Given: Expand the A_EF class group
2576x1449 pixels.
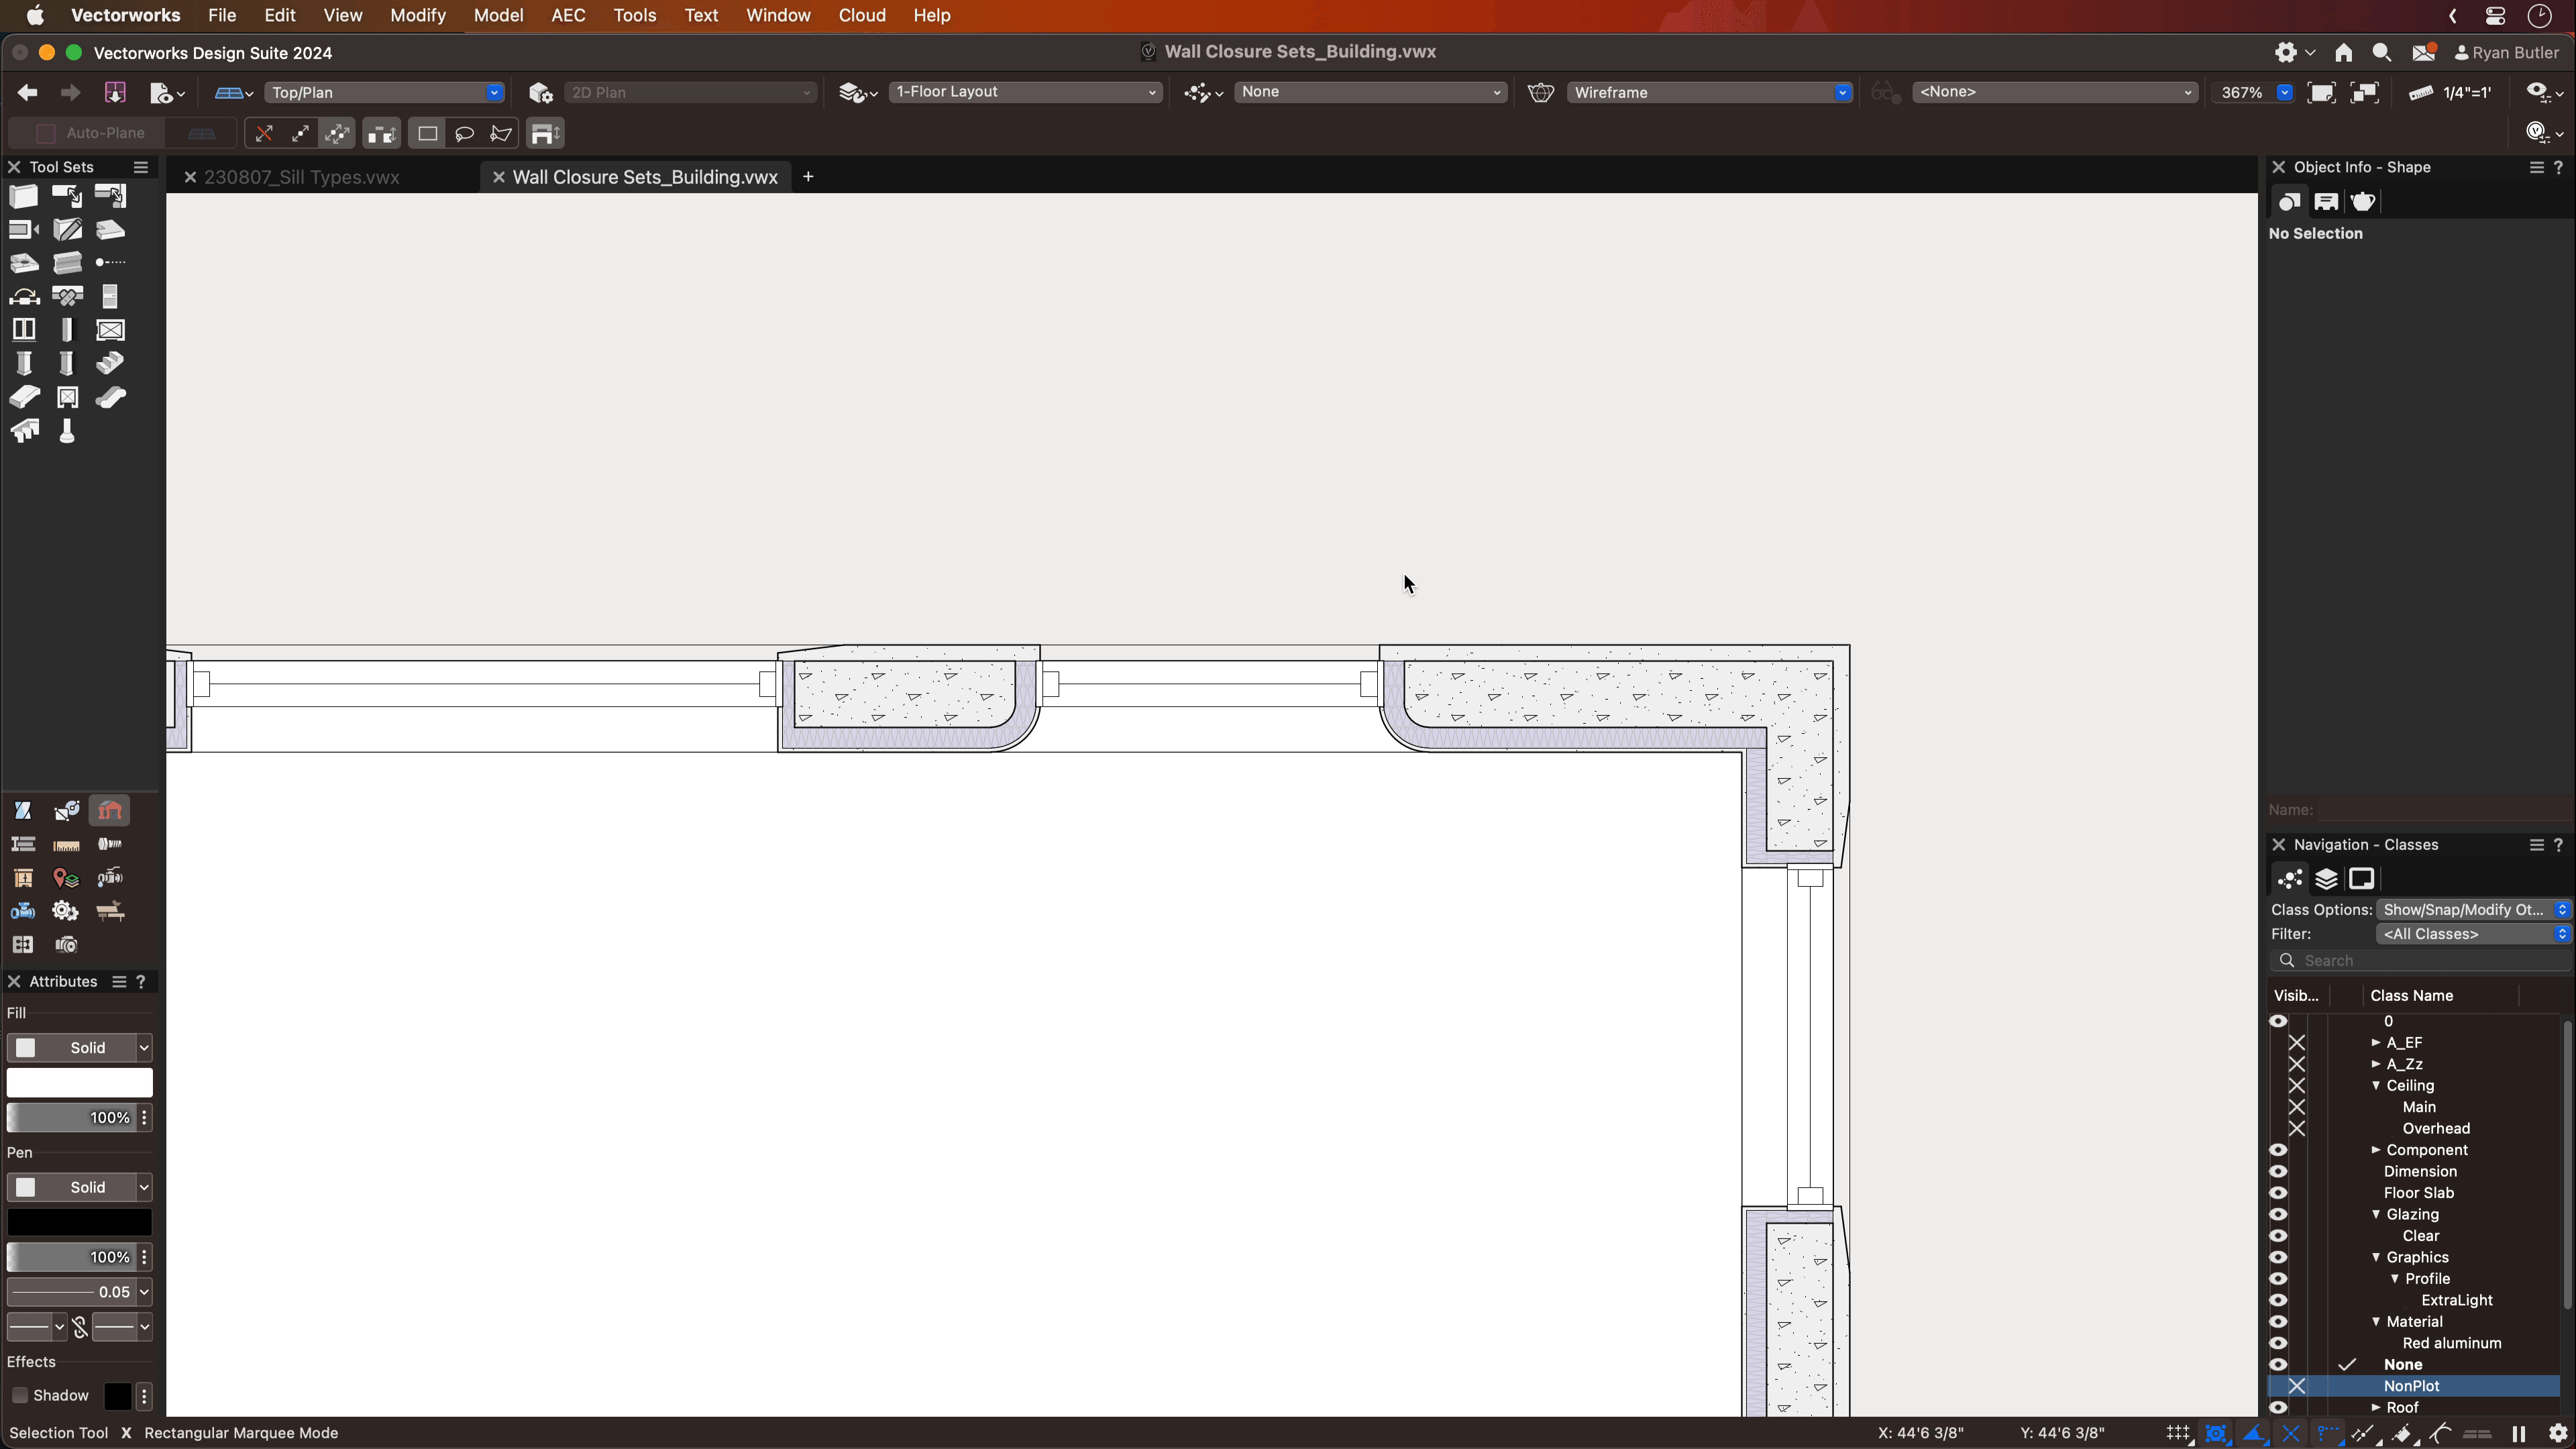Looking at the screenshot, I should tap(2376, 1043).
